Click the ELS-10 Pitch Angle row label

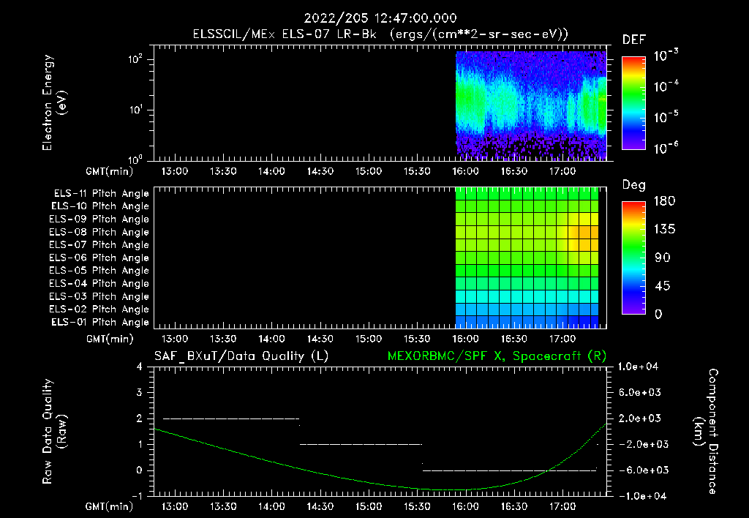[99, 206]
